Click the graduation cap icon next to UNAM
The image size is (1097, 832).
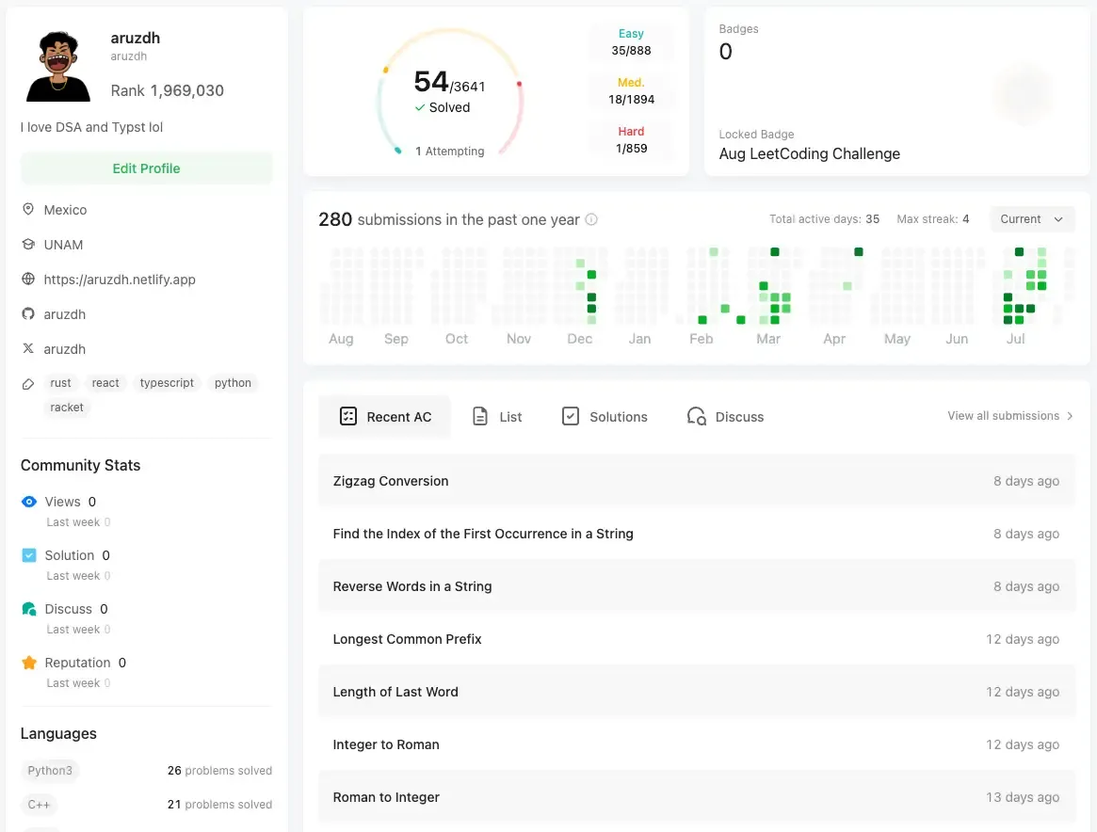click(29, 244)
